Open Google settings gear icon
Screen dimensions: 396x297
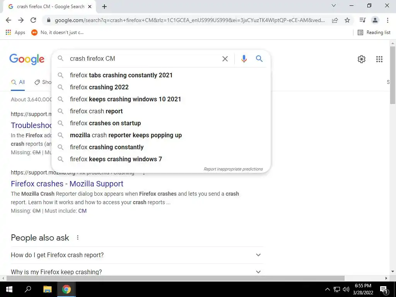362,59
